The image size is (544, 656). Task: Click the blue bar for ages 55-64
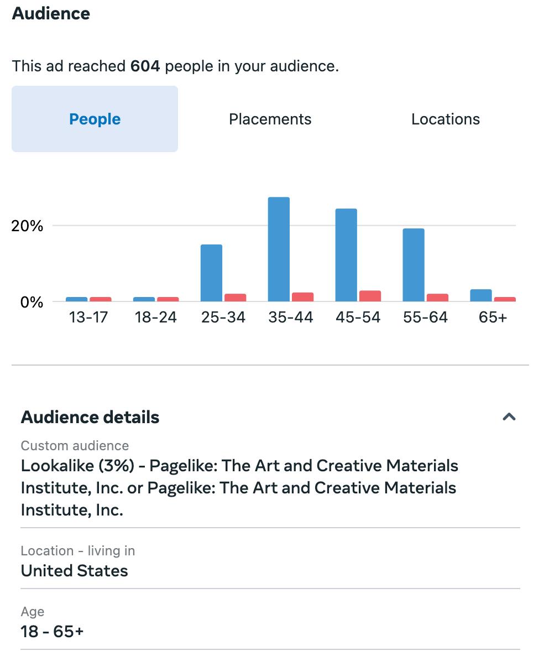(x=414, y=264)
